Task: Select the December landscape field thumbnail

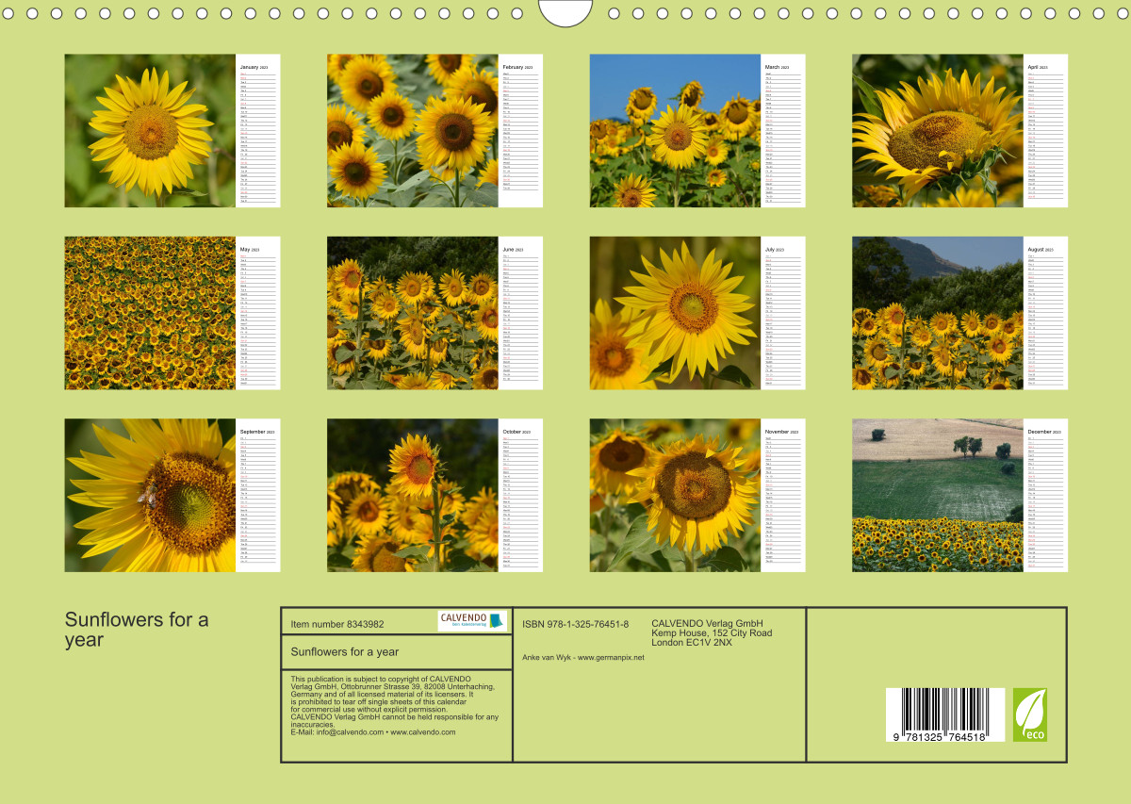Action: [938, 496]
